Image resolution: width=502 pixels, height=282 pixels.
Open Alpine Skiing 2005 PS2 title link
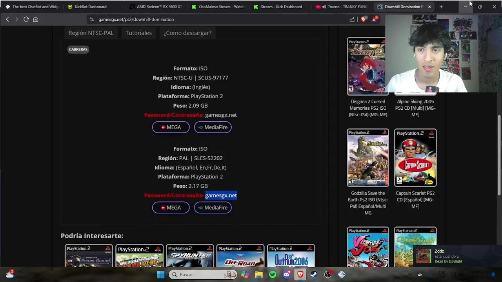[x=415, y=108]
